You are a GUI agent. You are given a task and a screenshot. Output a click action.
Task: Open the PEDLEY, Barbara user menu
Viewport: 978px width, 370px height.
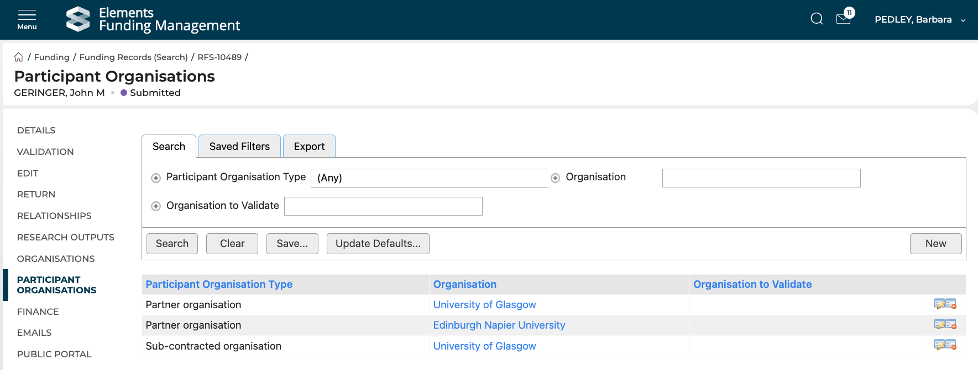coord(919,20)
